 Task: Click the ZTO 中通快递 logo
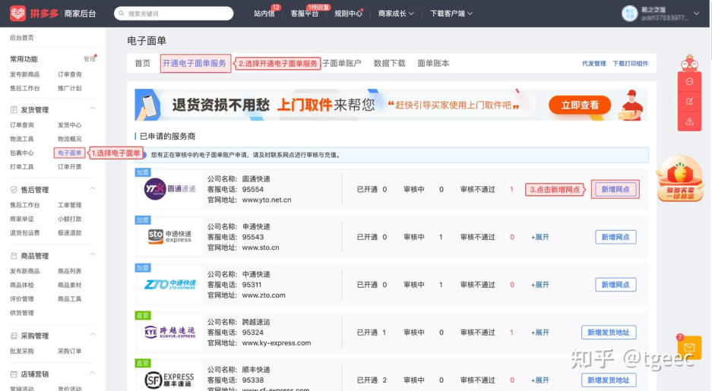(169, 284)
